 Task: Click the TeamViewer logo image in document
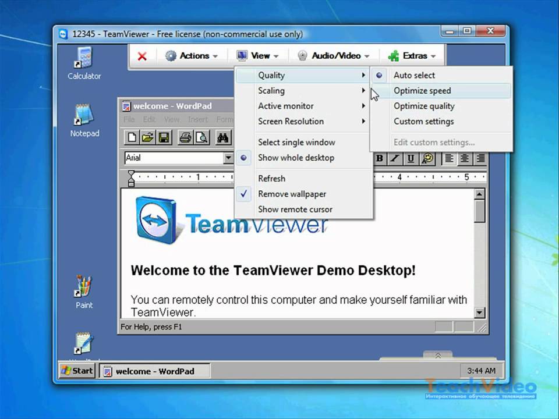(231, 220)
